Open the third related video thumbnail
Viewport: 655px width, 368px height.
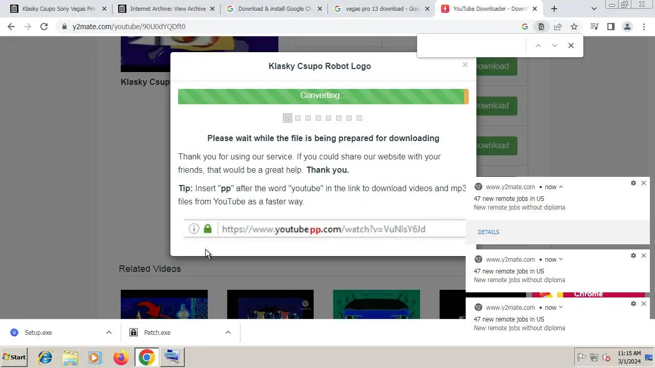[377, 304]
